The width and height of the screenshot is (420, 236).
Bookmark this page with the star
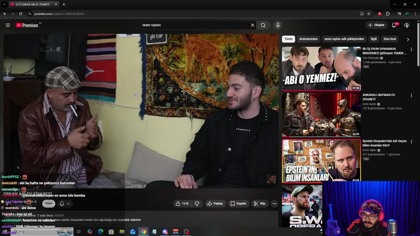coord(369,14)
